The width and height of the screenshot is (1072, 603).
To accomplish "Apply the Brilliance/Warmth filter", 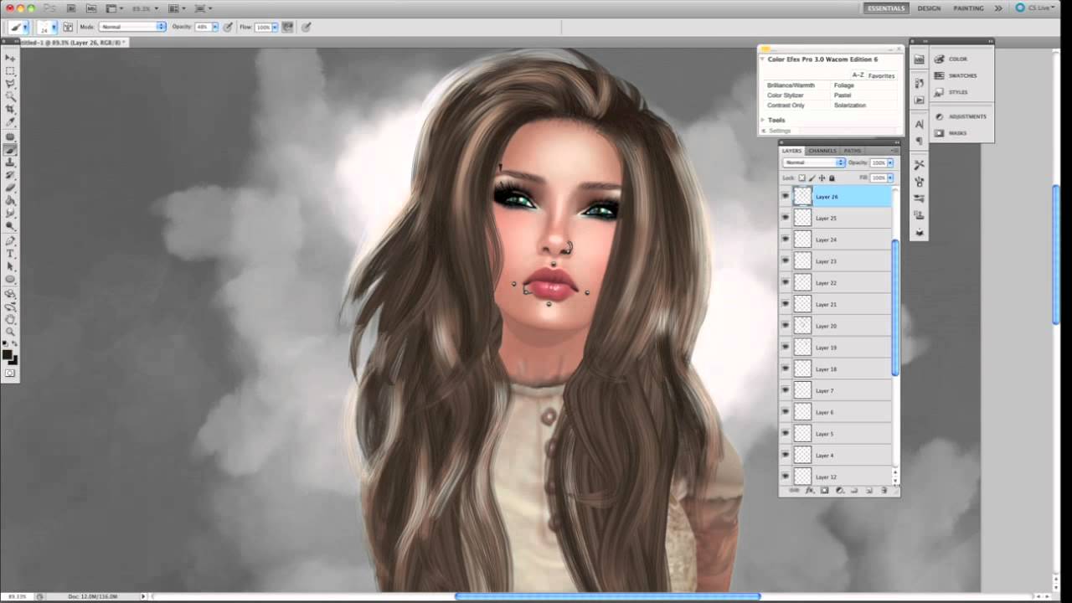I will (x=791, y=85).
